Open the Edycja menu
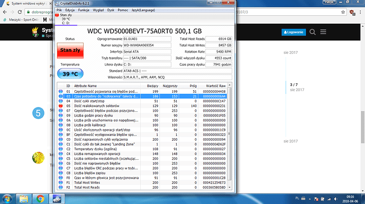Viewport: 365px width, 204px height. (x=70, y=10)
